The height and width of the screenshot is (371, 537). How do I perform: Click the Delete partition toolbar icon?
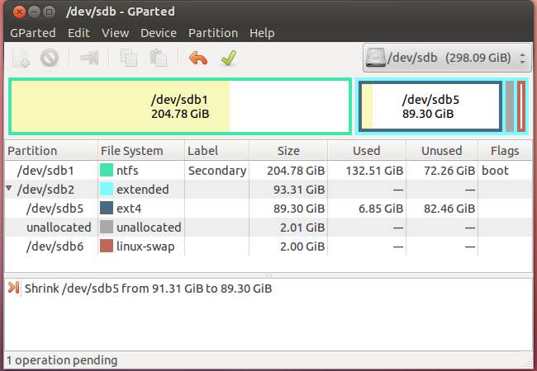(x=49, y=59)
